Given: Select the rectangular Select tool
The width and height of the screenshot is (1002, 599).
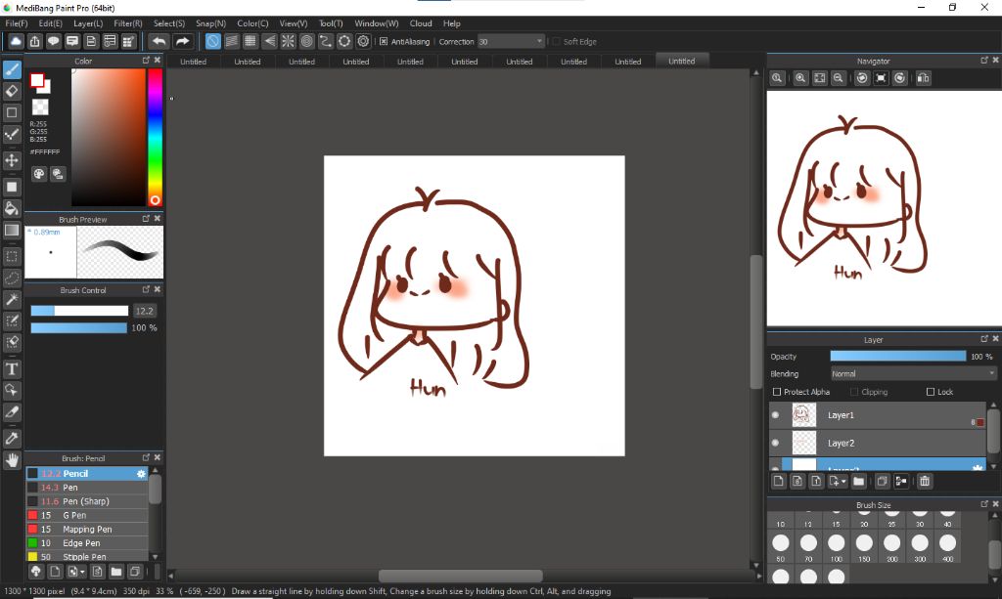Looking at the screenshot, I should [x=12, y=256].
